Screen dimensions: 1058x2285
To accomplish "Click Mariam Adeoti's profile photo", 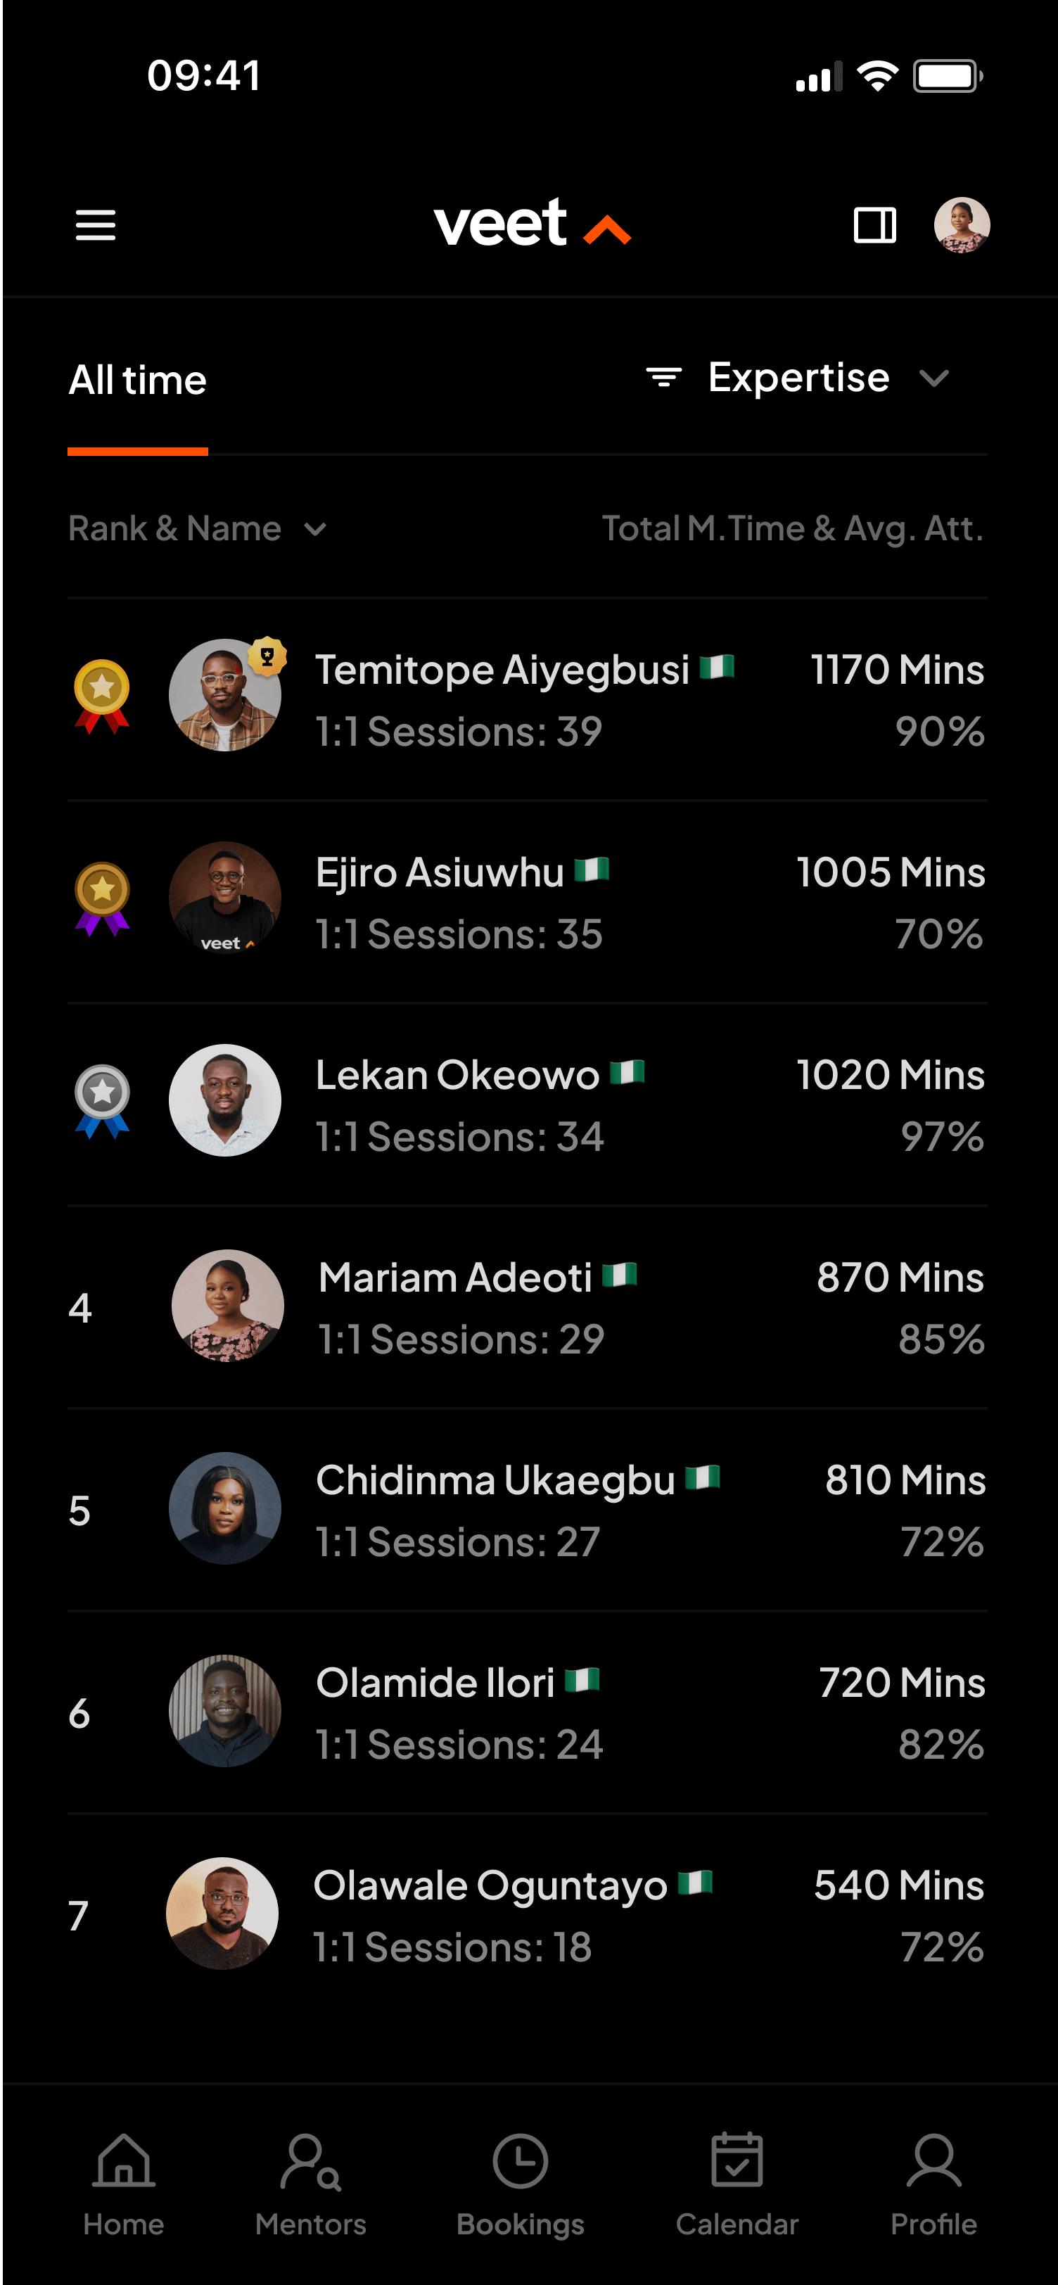I will 227,1305.
